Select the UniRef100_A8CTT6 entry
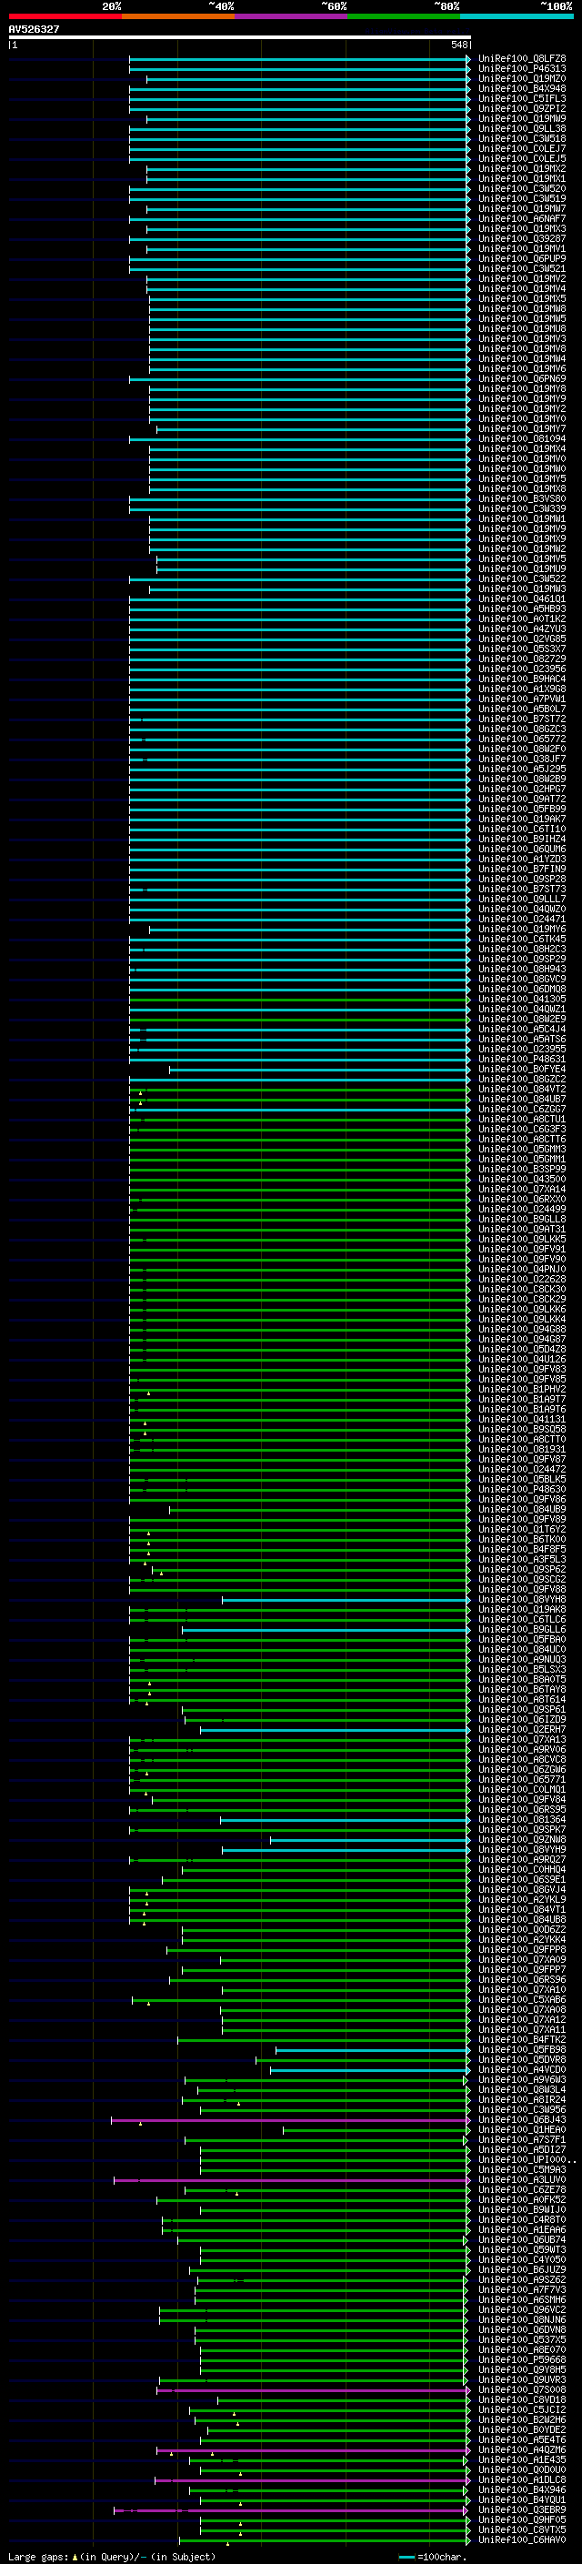The image size is (582, 2564). (522, 1139)
